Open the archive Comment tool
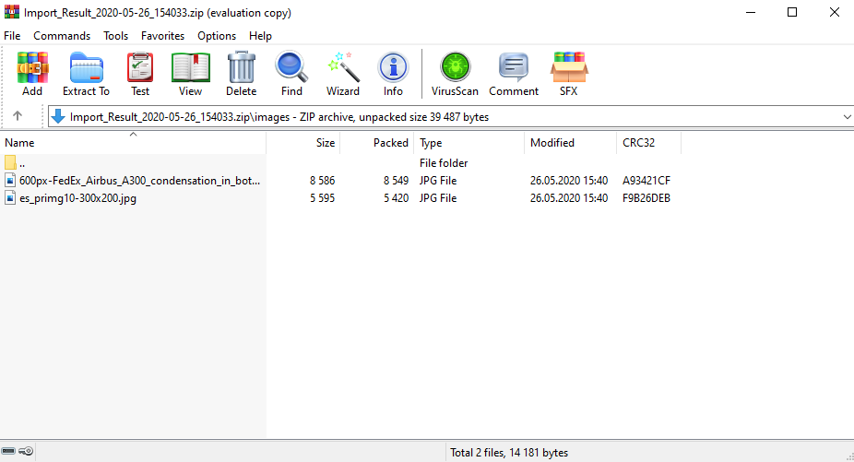Image resolution: width=854 pixels, height=462 pixels. point(514,74)
